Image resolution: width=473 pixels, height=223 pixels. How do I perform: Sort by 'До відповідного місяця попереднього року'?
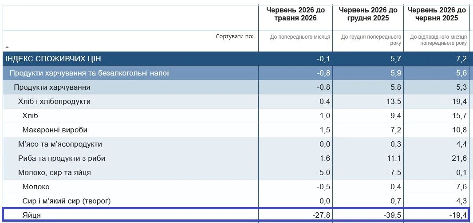438,40
